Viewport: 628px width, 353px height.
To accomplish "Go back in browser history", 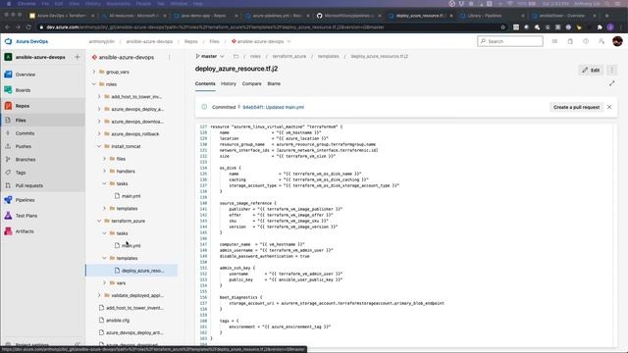I will (7, 27).
